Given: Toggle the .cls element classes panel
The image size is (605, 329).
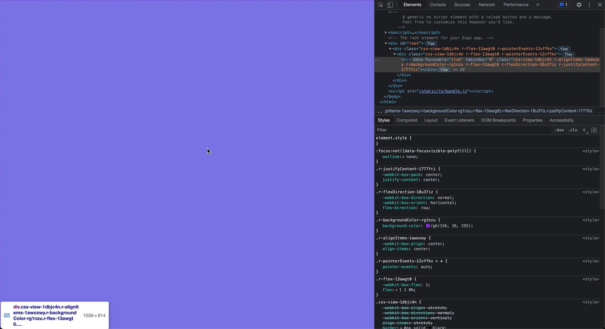Looking at the screenshot, I should click(x=573, y=130).
